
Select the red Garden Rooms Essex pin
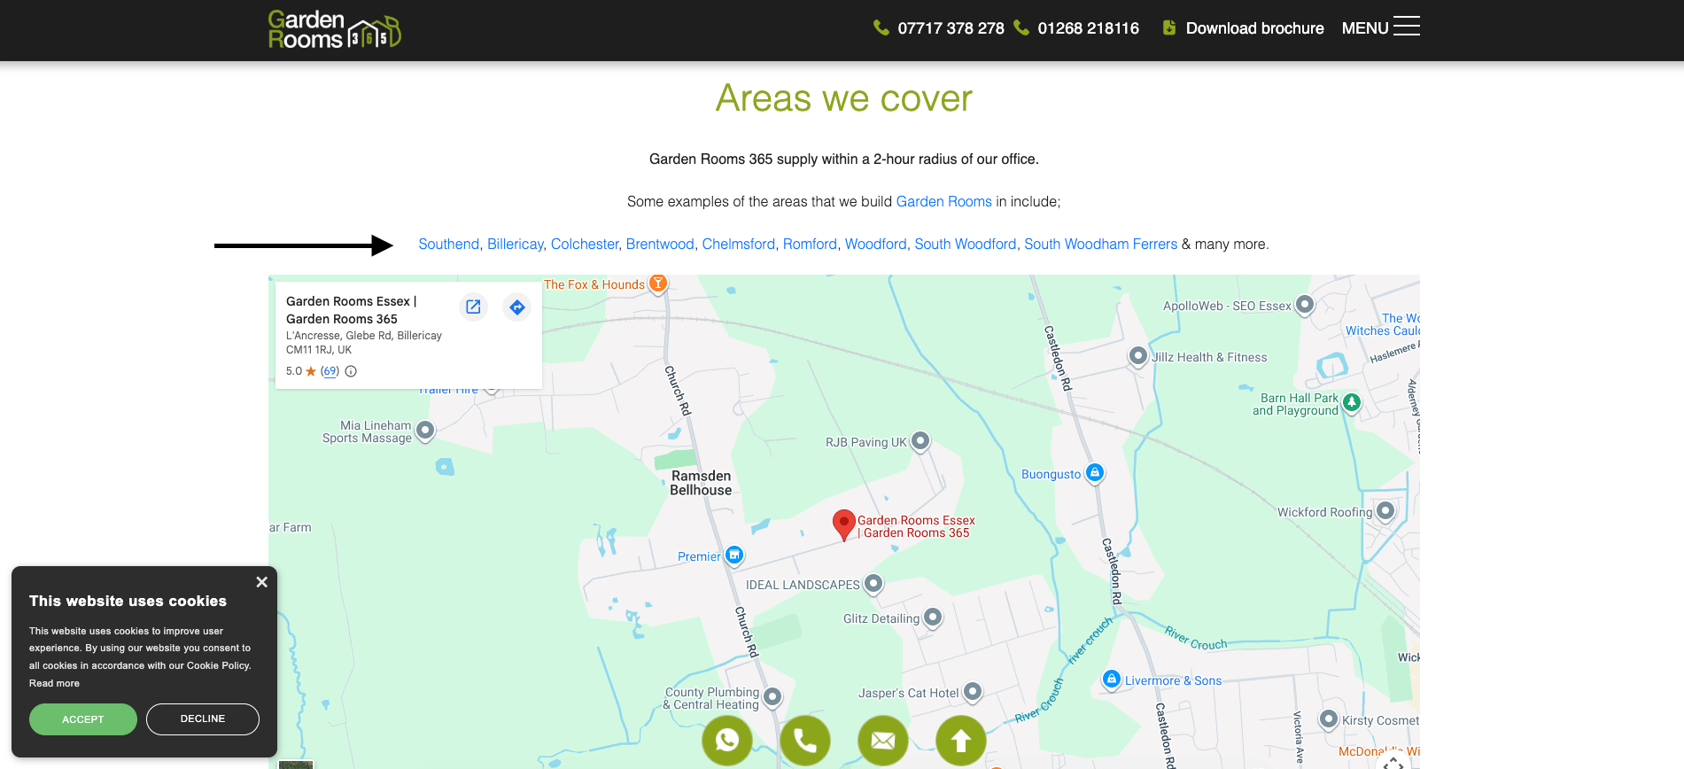click(844, 524)
